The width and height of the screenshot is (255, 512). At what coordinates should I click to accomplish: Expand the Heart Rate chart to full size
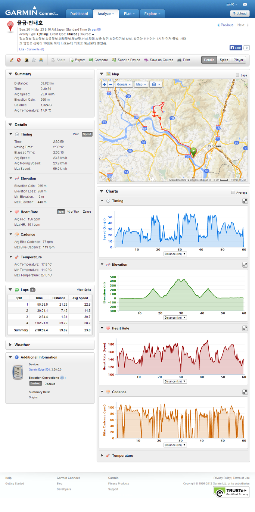[x=245, y=328]
